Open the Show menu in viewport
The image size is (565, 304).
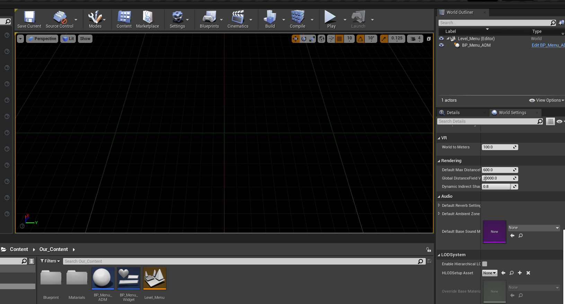[x=85, y=39]
